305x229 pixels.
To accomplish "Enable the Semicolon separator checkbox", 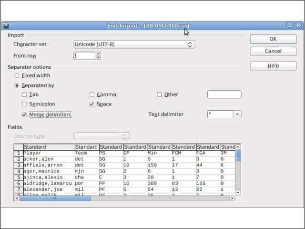I will click(x=24, y=104).
